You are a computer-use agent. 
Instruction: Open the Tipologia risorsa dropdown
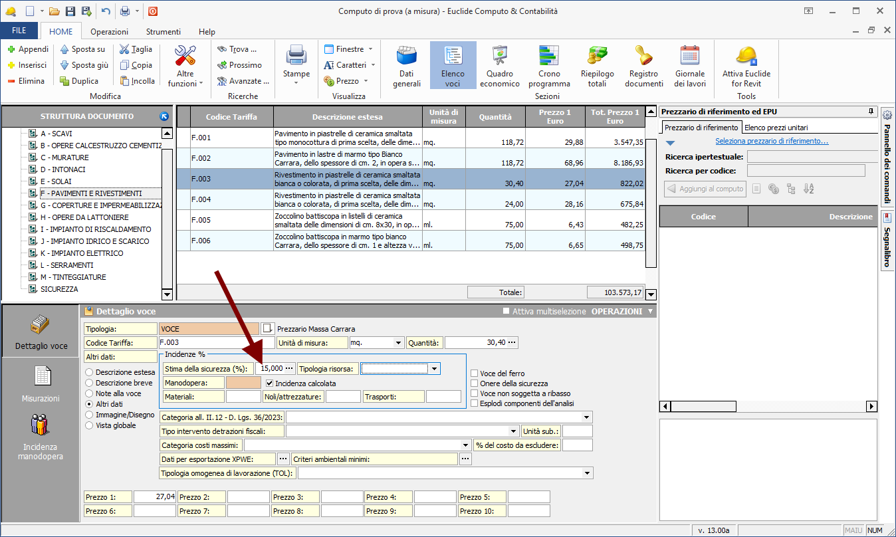434,368
